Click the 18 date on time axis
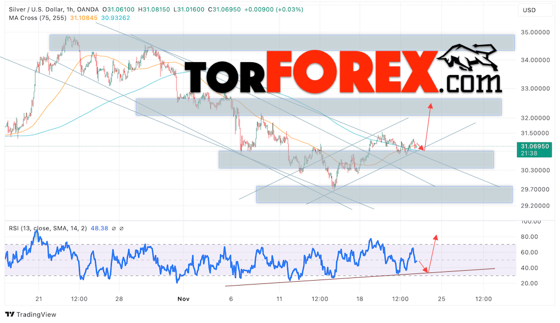This screenshot has width=560, height=323. click(359, 299)
